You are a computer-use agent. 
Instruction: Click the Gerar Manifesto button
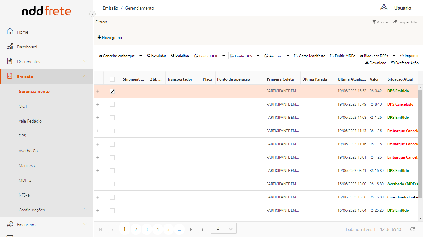(310, 56)
